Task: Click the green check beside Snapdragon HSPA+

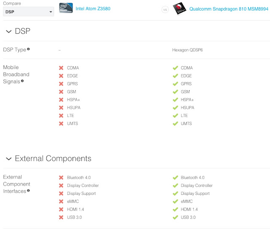Action: [x=175, y=100]
